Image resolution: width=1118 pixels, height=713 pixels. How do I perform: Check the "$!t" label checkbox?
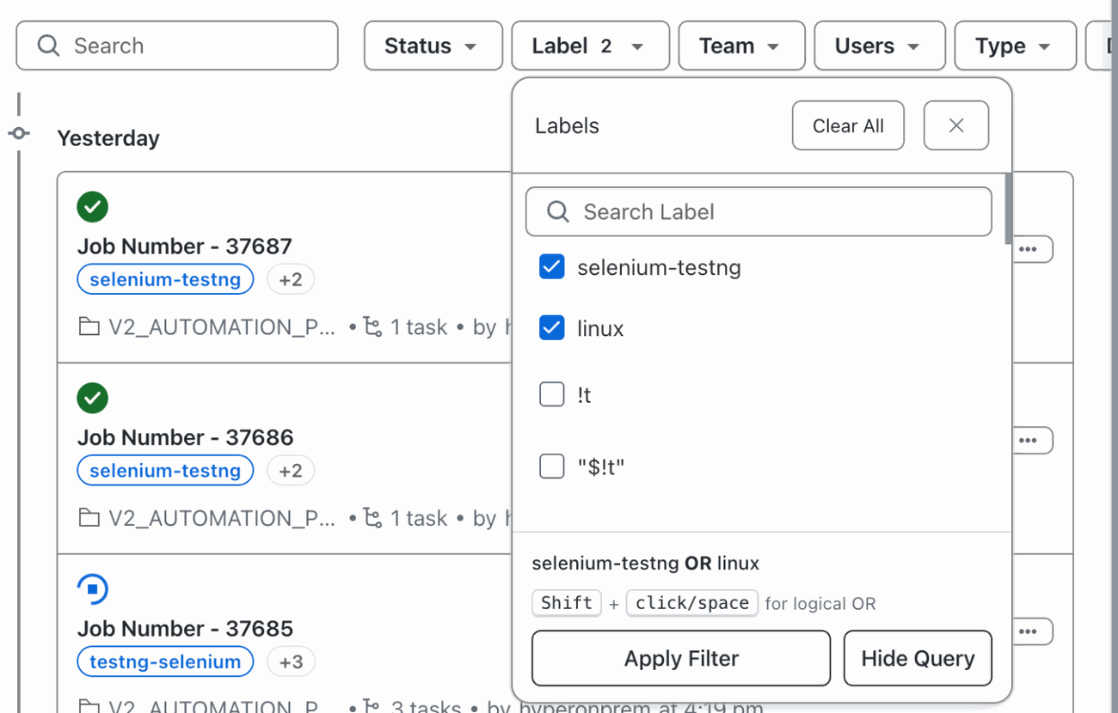point(552,466)
